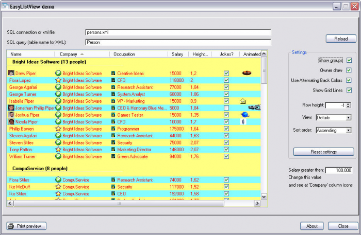
Task: Toggle the Show groups checkbox
Action: tap(349, 60)
